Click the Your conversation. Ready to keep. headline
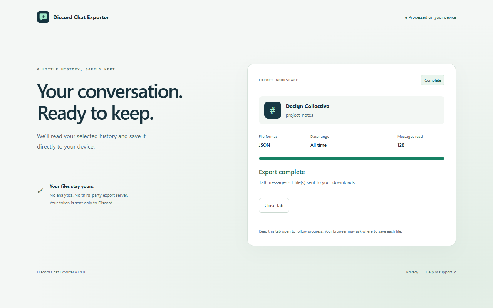The width and height of the screenshot is (493, 308). coord(110,102)
